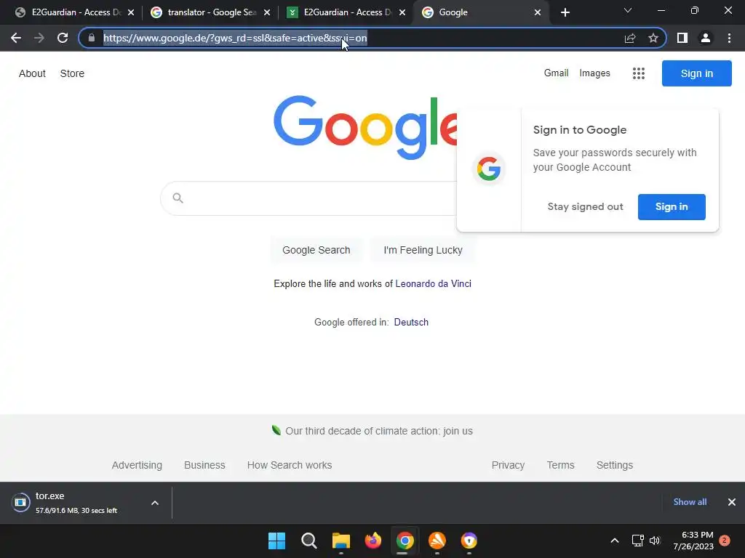Show all downloads

pos(690,502)
